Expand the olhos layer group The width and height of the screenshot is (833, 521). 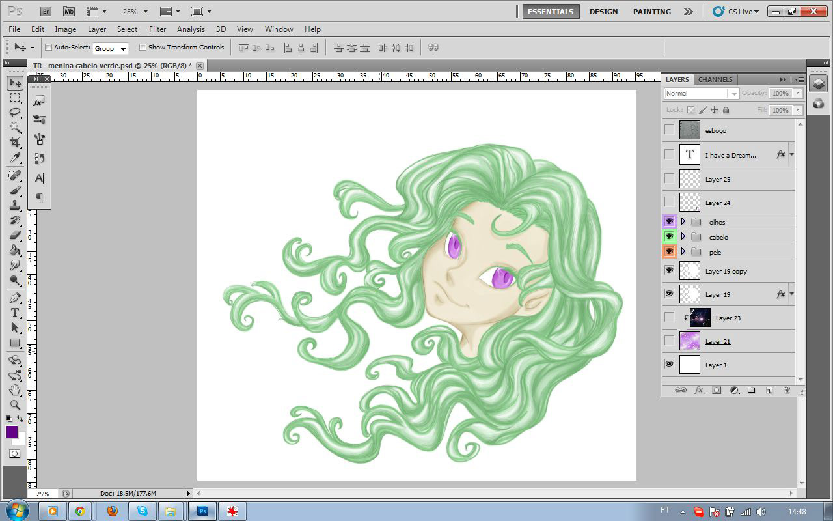(x=683, y=221)
